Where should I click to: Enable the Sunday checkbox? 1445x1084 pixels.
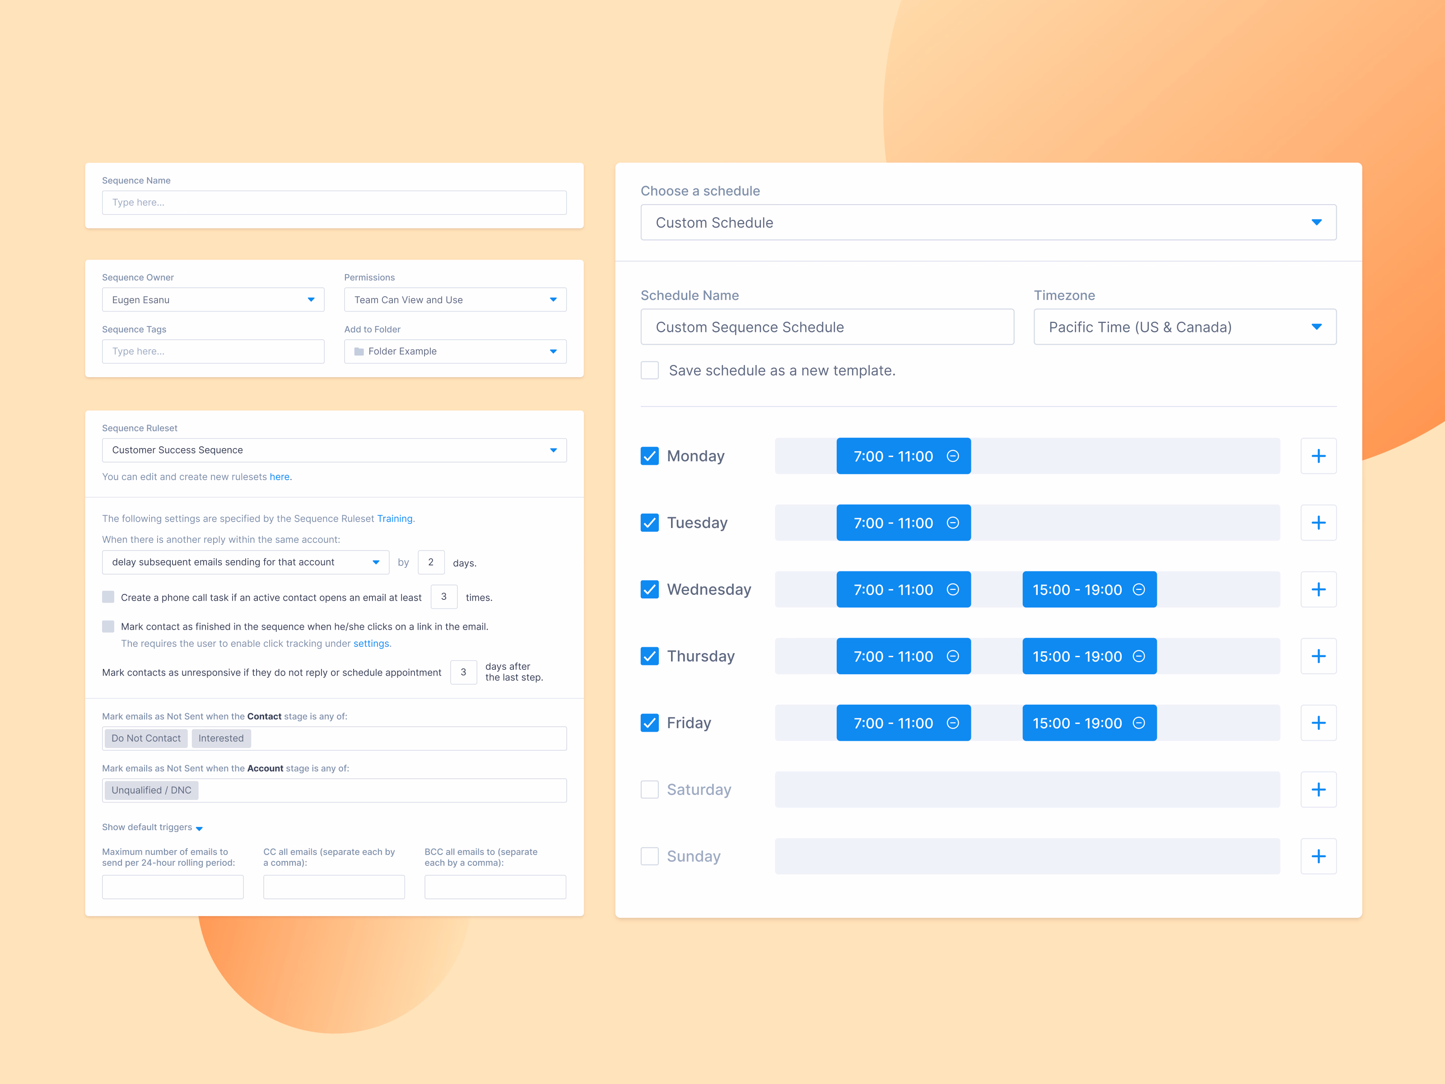pyautogui.click(x=649, y=856)
